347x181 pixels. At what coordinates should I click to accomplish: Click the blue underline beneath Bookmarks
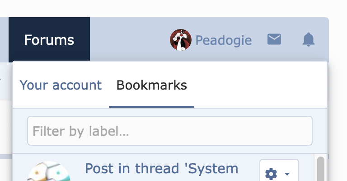click(x=152, y=107)
